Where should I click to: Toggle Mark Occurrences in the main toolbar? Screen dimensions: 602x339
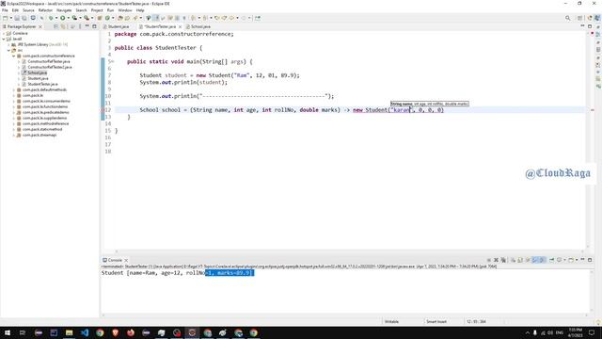(149, 18)
